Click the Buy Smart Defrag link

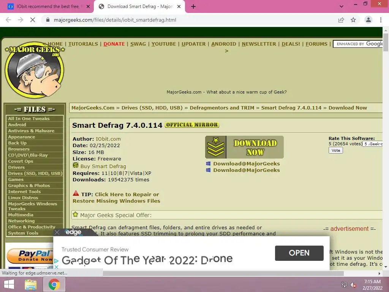pyautogui.click(x=103, y=167)
